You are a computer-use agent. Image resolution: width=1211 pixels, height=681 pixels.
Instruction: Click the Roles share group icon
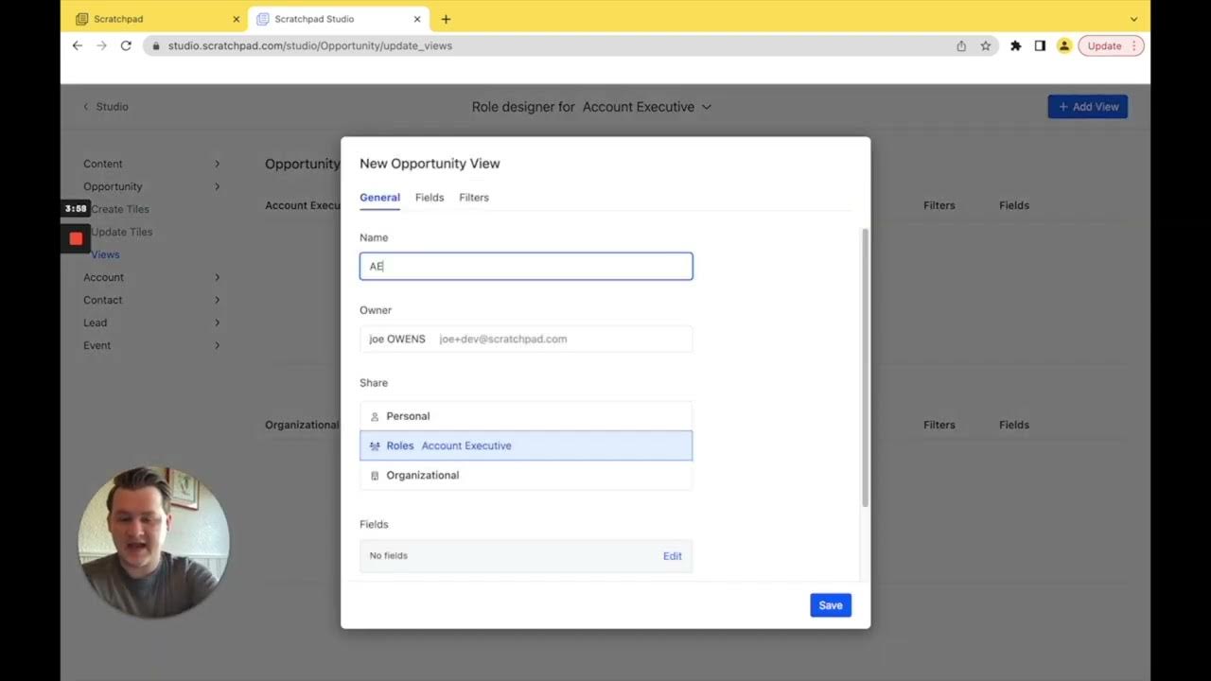pyautogui.click(x=375, y=445)
